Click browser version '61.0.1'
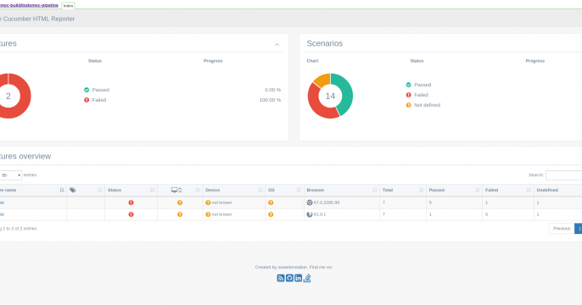 pos(320,214)
